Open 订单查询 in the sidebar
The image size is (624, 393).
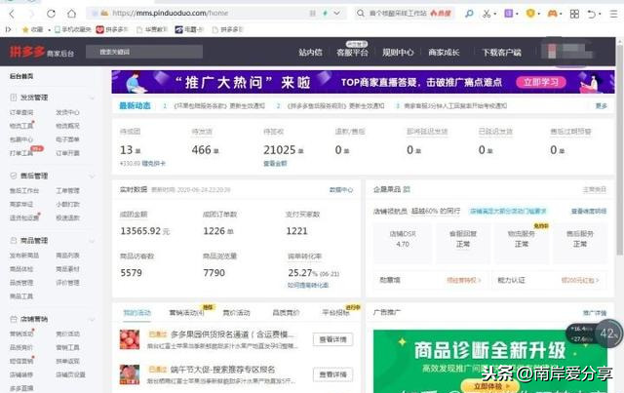21,113
